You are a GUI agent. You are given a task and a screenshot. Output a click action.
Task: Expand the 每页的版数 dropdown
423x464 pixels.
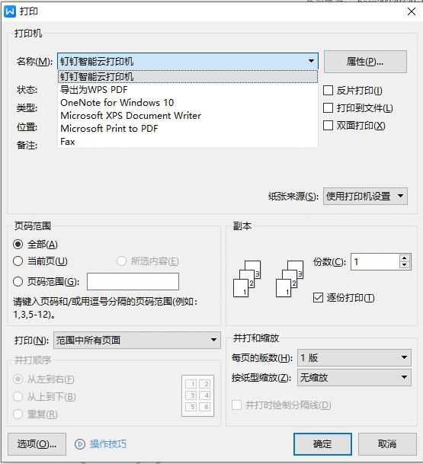[x=354, y=357]
